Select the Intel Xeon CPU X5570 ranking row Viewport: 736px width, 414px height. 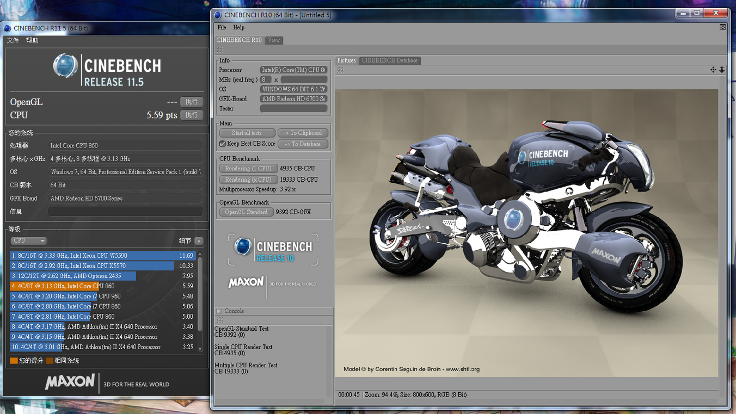click(x=103, y=265)
